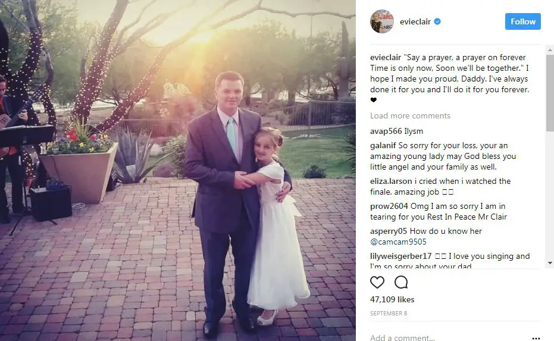Viewport: 554px width, 341px height.
Task: Open evieclair's round profile picture
Action: 382,21
